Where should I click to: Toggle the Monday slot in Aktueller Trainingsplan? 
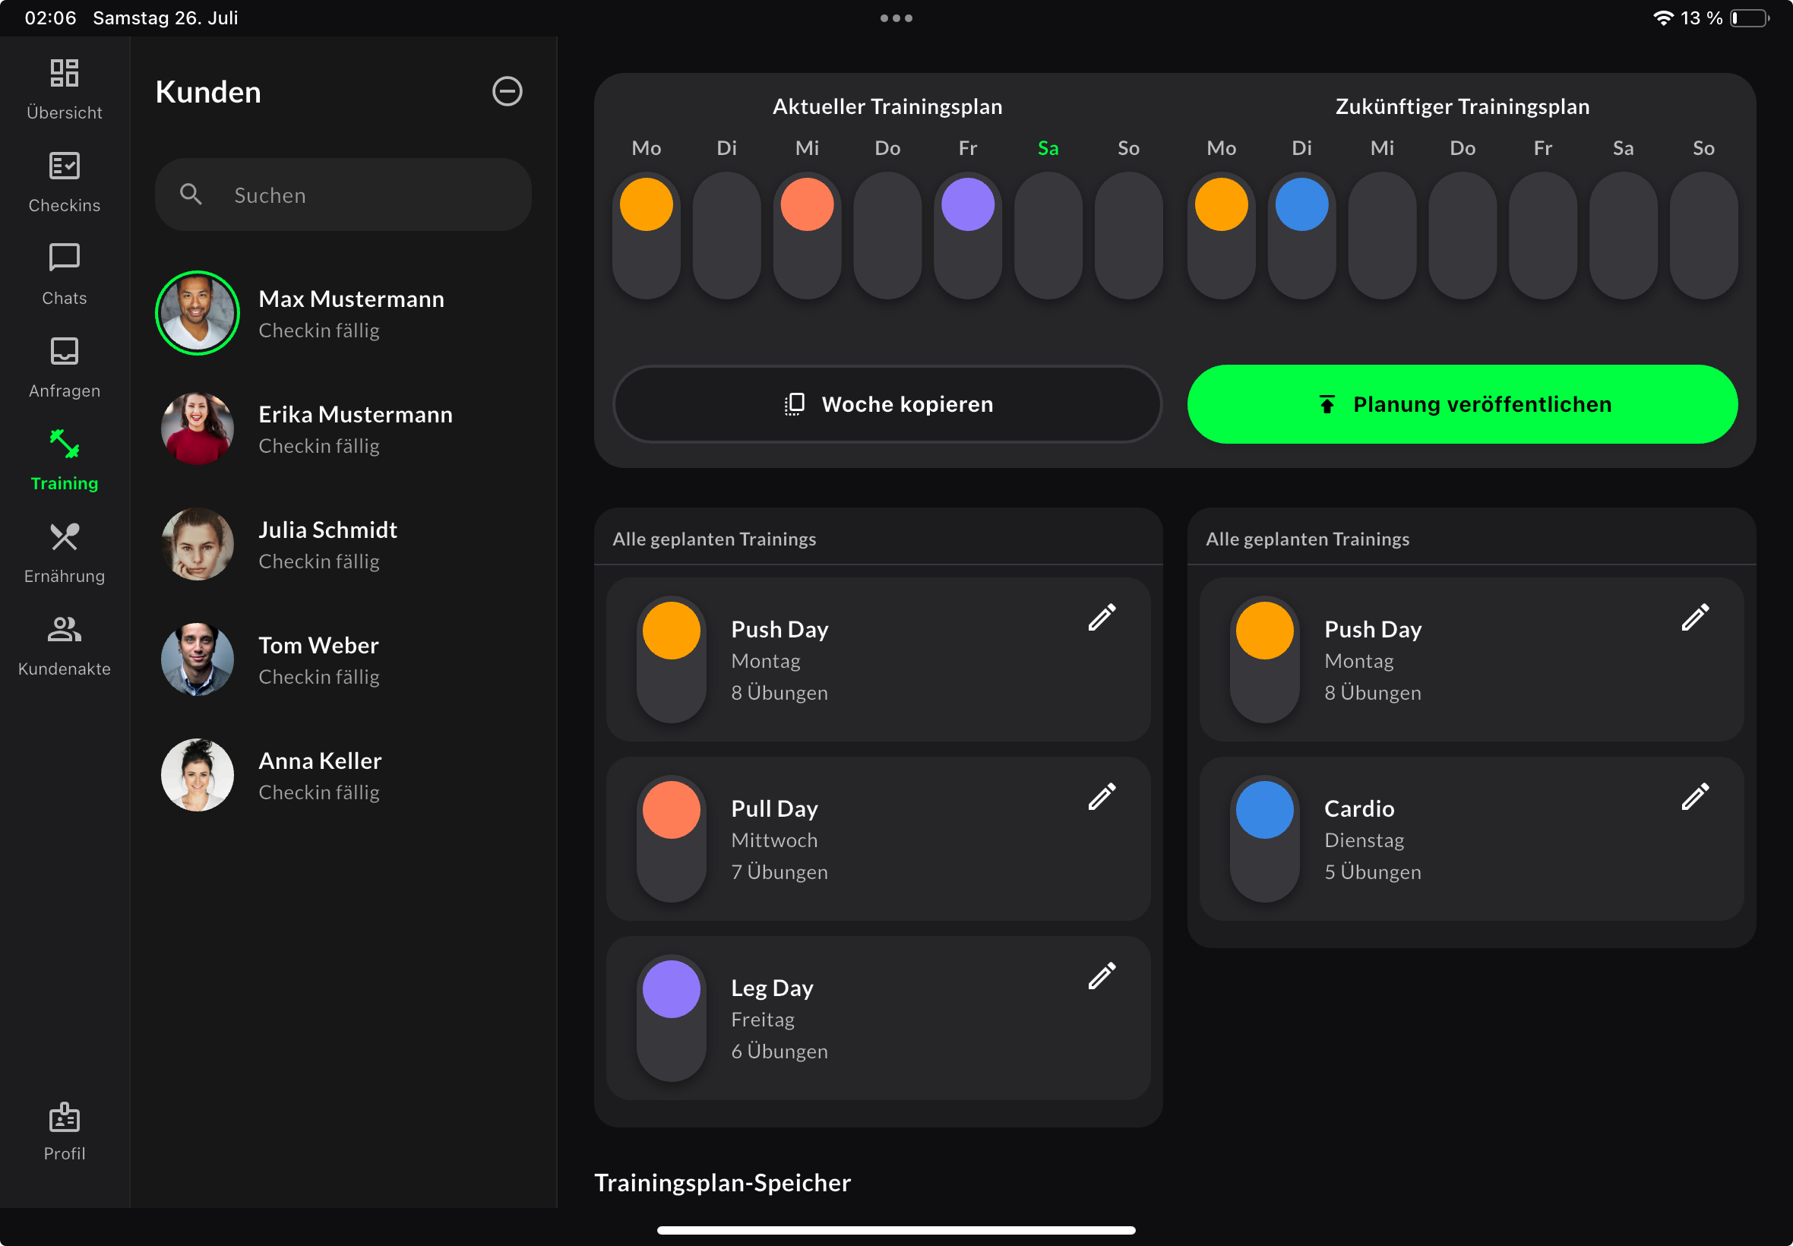[x=646, y=204]
